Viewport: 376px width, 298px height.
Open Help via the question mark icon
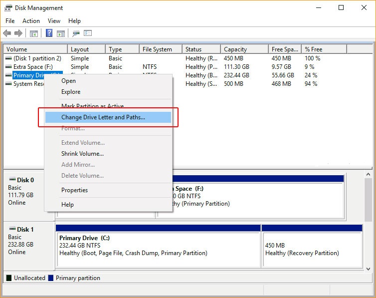pyautogui.click(x=49, y=33)
